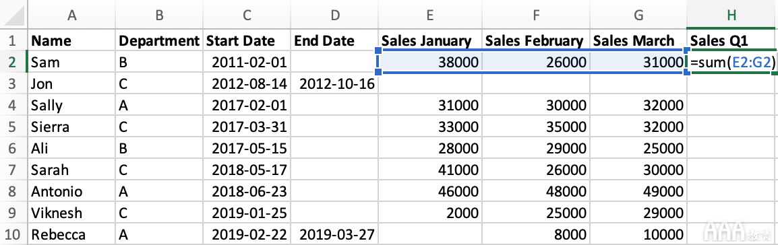
Task: Select Jon's End Date 2012-10-16
Action: pos(334,83)
